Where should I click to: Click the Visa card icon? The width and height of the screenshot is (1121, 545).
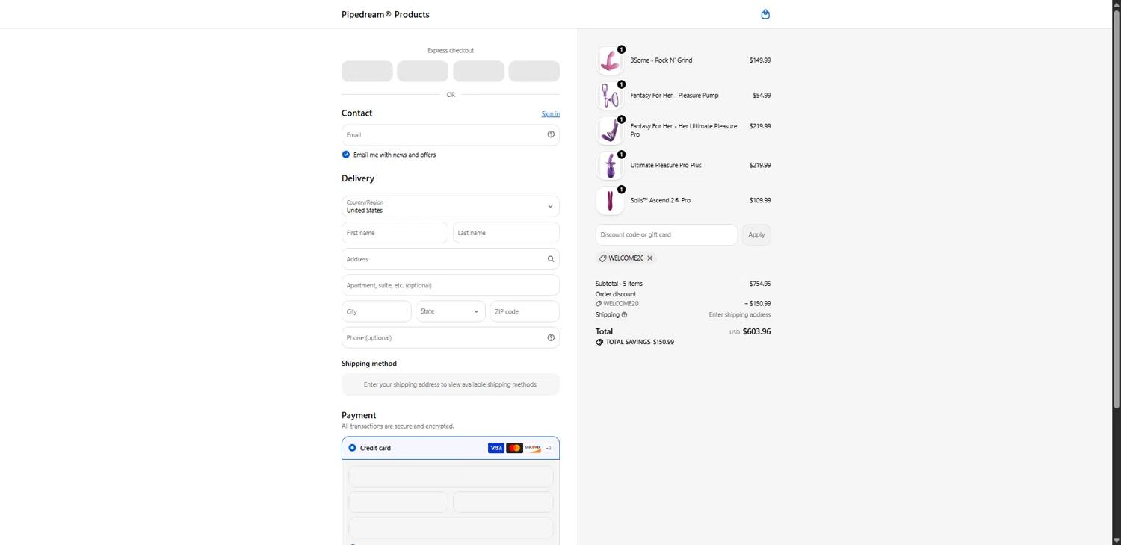495,448
